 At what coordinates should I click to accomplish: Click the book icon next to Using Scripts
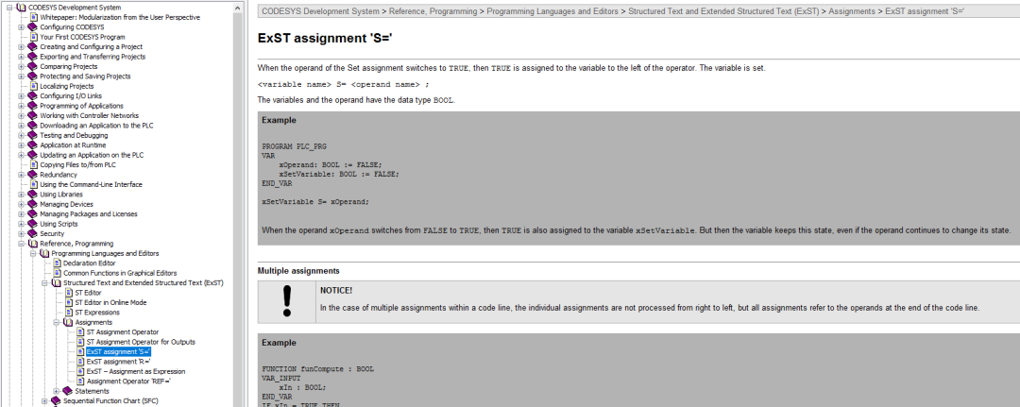click(32, 224)
